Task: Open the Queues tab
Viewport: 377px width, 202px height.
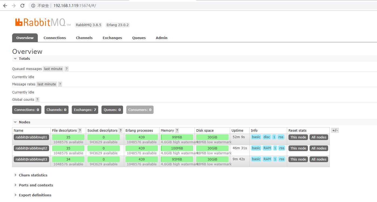Action: click(x=139, y=38)
